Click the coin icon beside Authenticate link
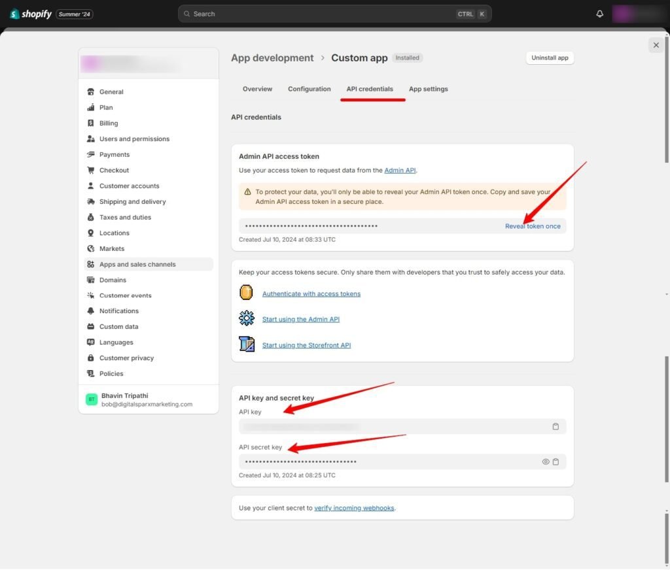Image resolution: width=670 pixels, height=570 pixels. (x=246, y=293)
